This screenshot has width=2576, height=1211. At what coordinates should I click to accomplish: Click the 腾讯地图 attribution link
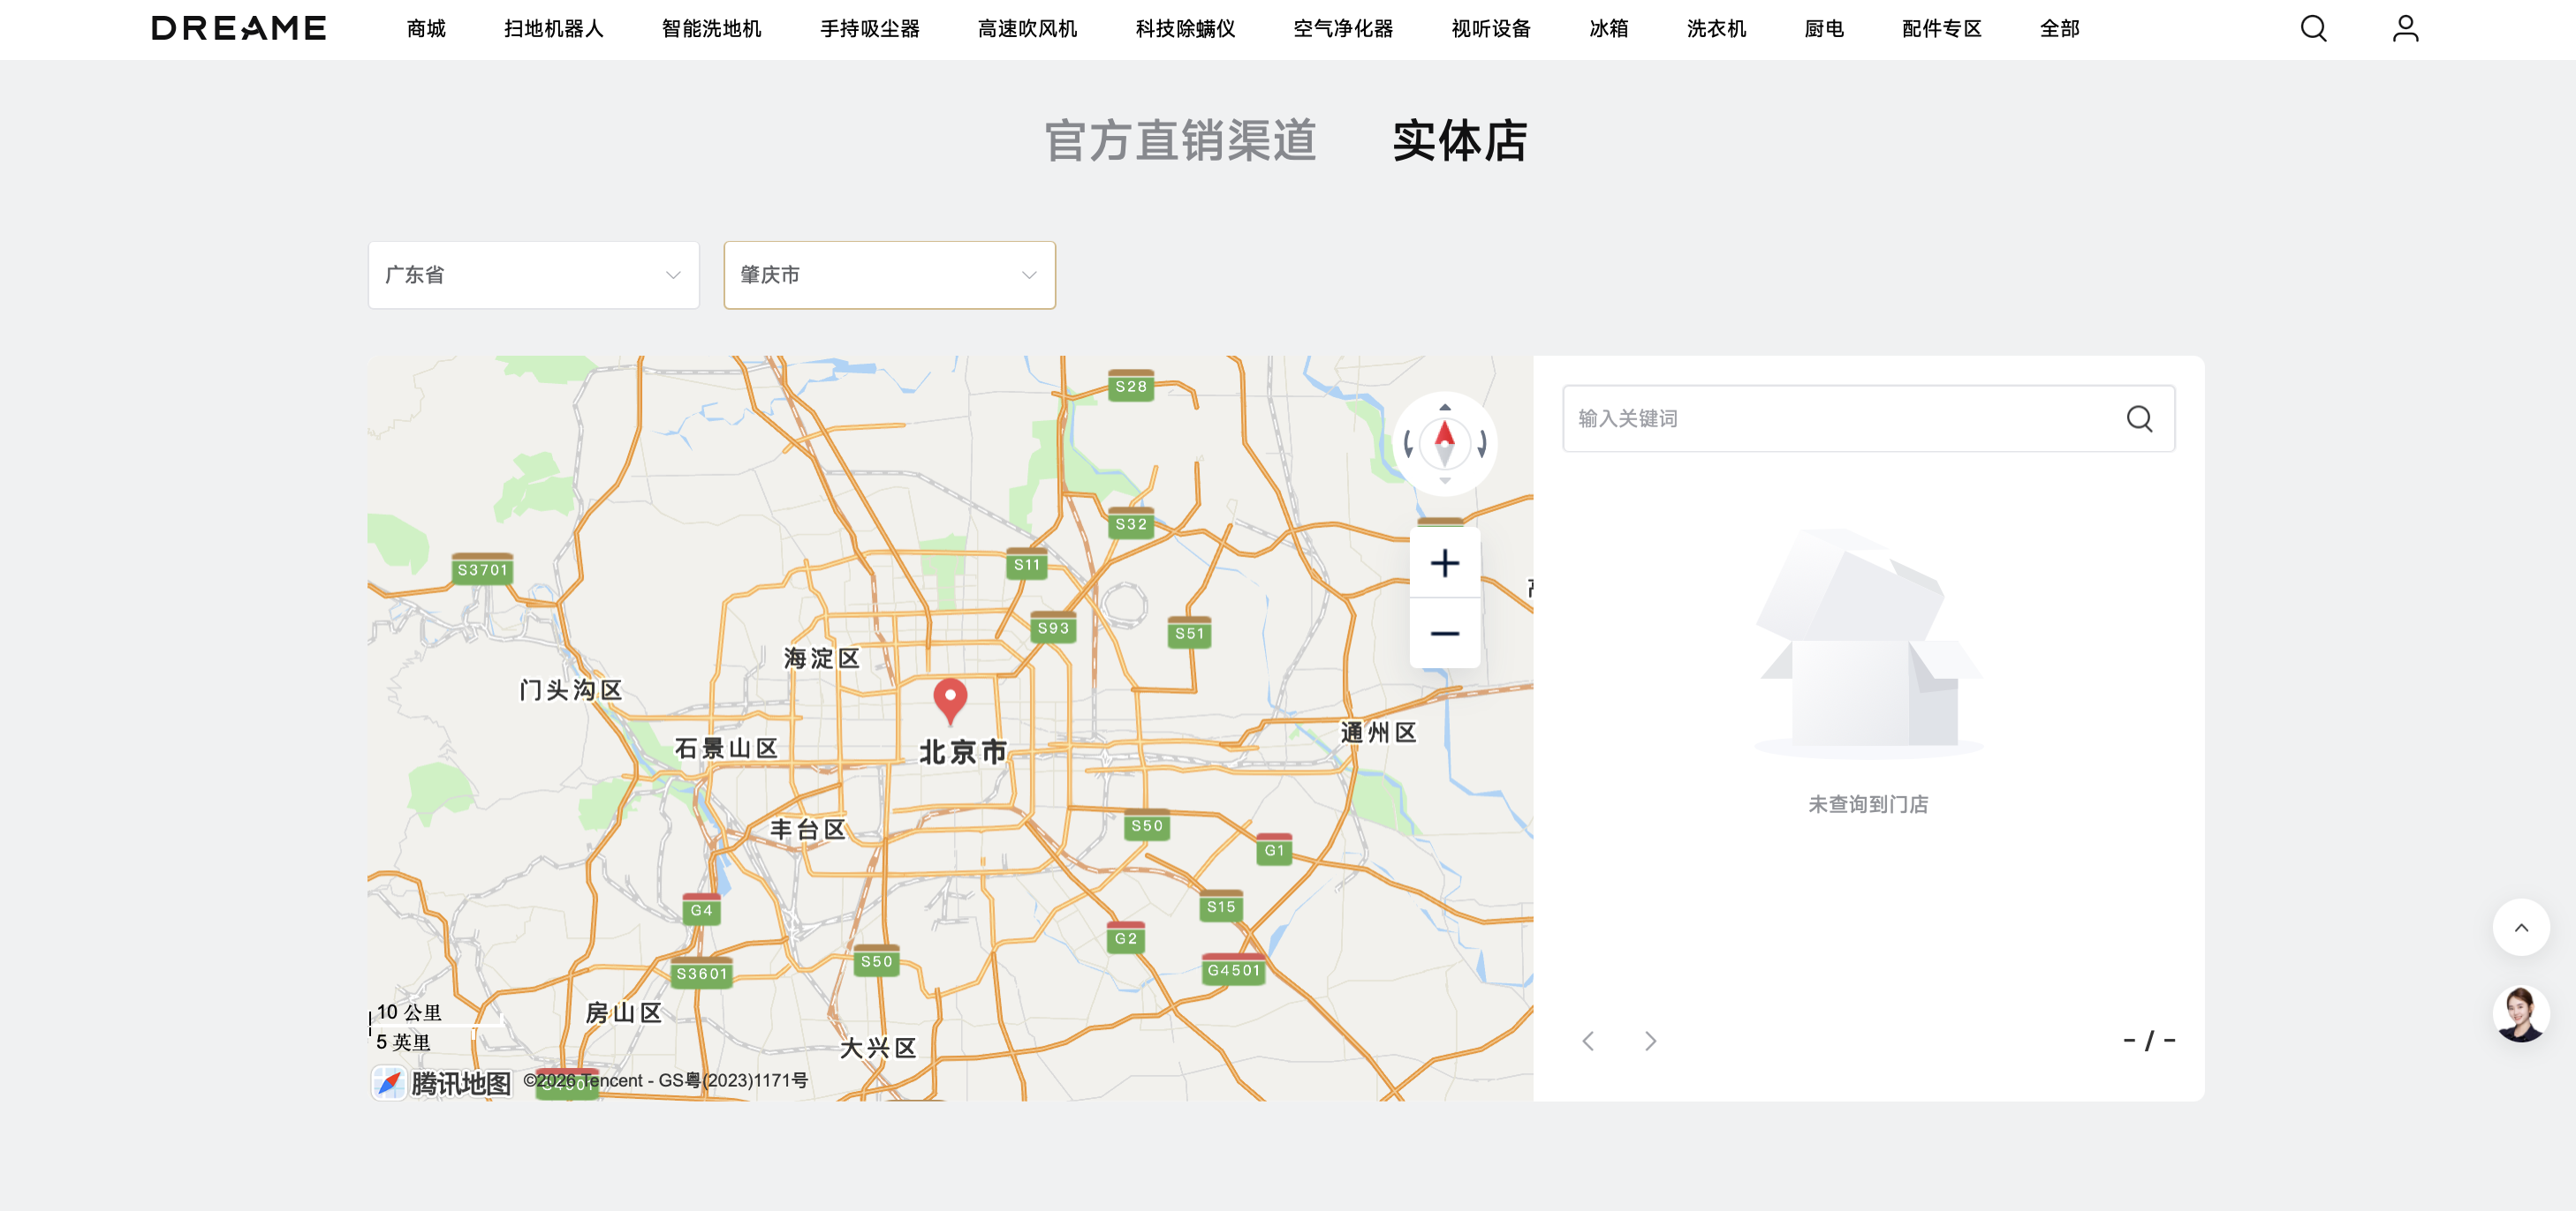click(443, 1082)
